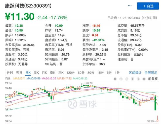Click the 市盈率(动) value 3429.84
This screenshot has height=124, width=161.
pos(29,45)
